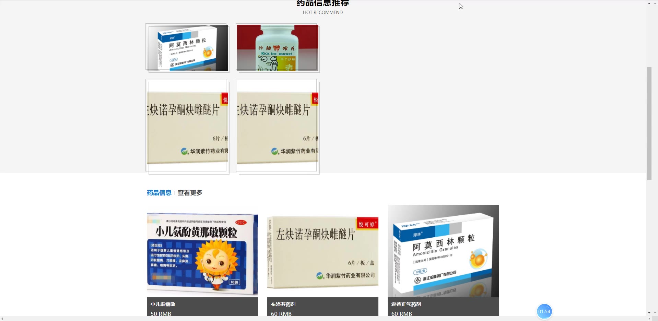Click the right 左炔诺孕酮 recommendation image
Image resolution: width=658 pixels, height=321 pixels.
(278, 127)
